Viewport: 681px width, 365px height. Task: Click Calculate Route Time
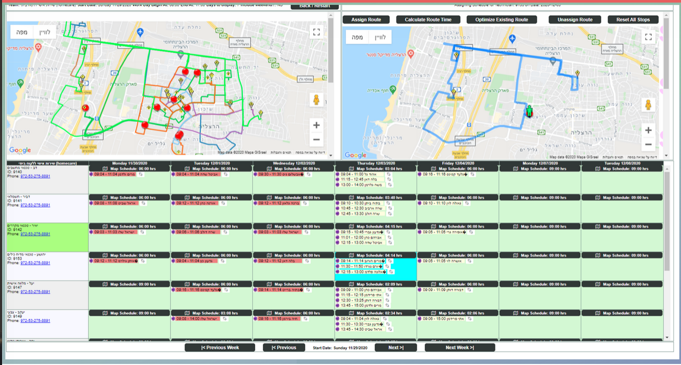428,19
